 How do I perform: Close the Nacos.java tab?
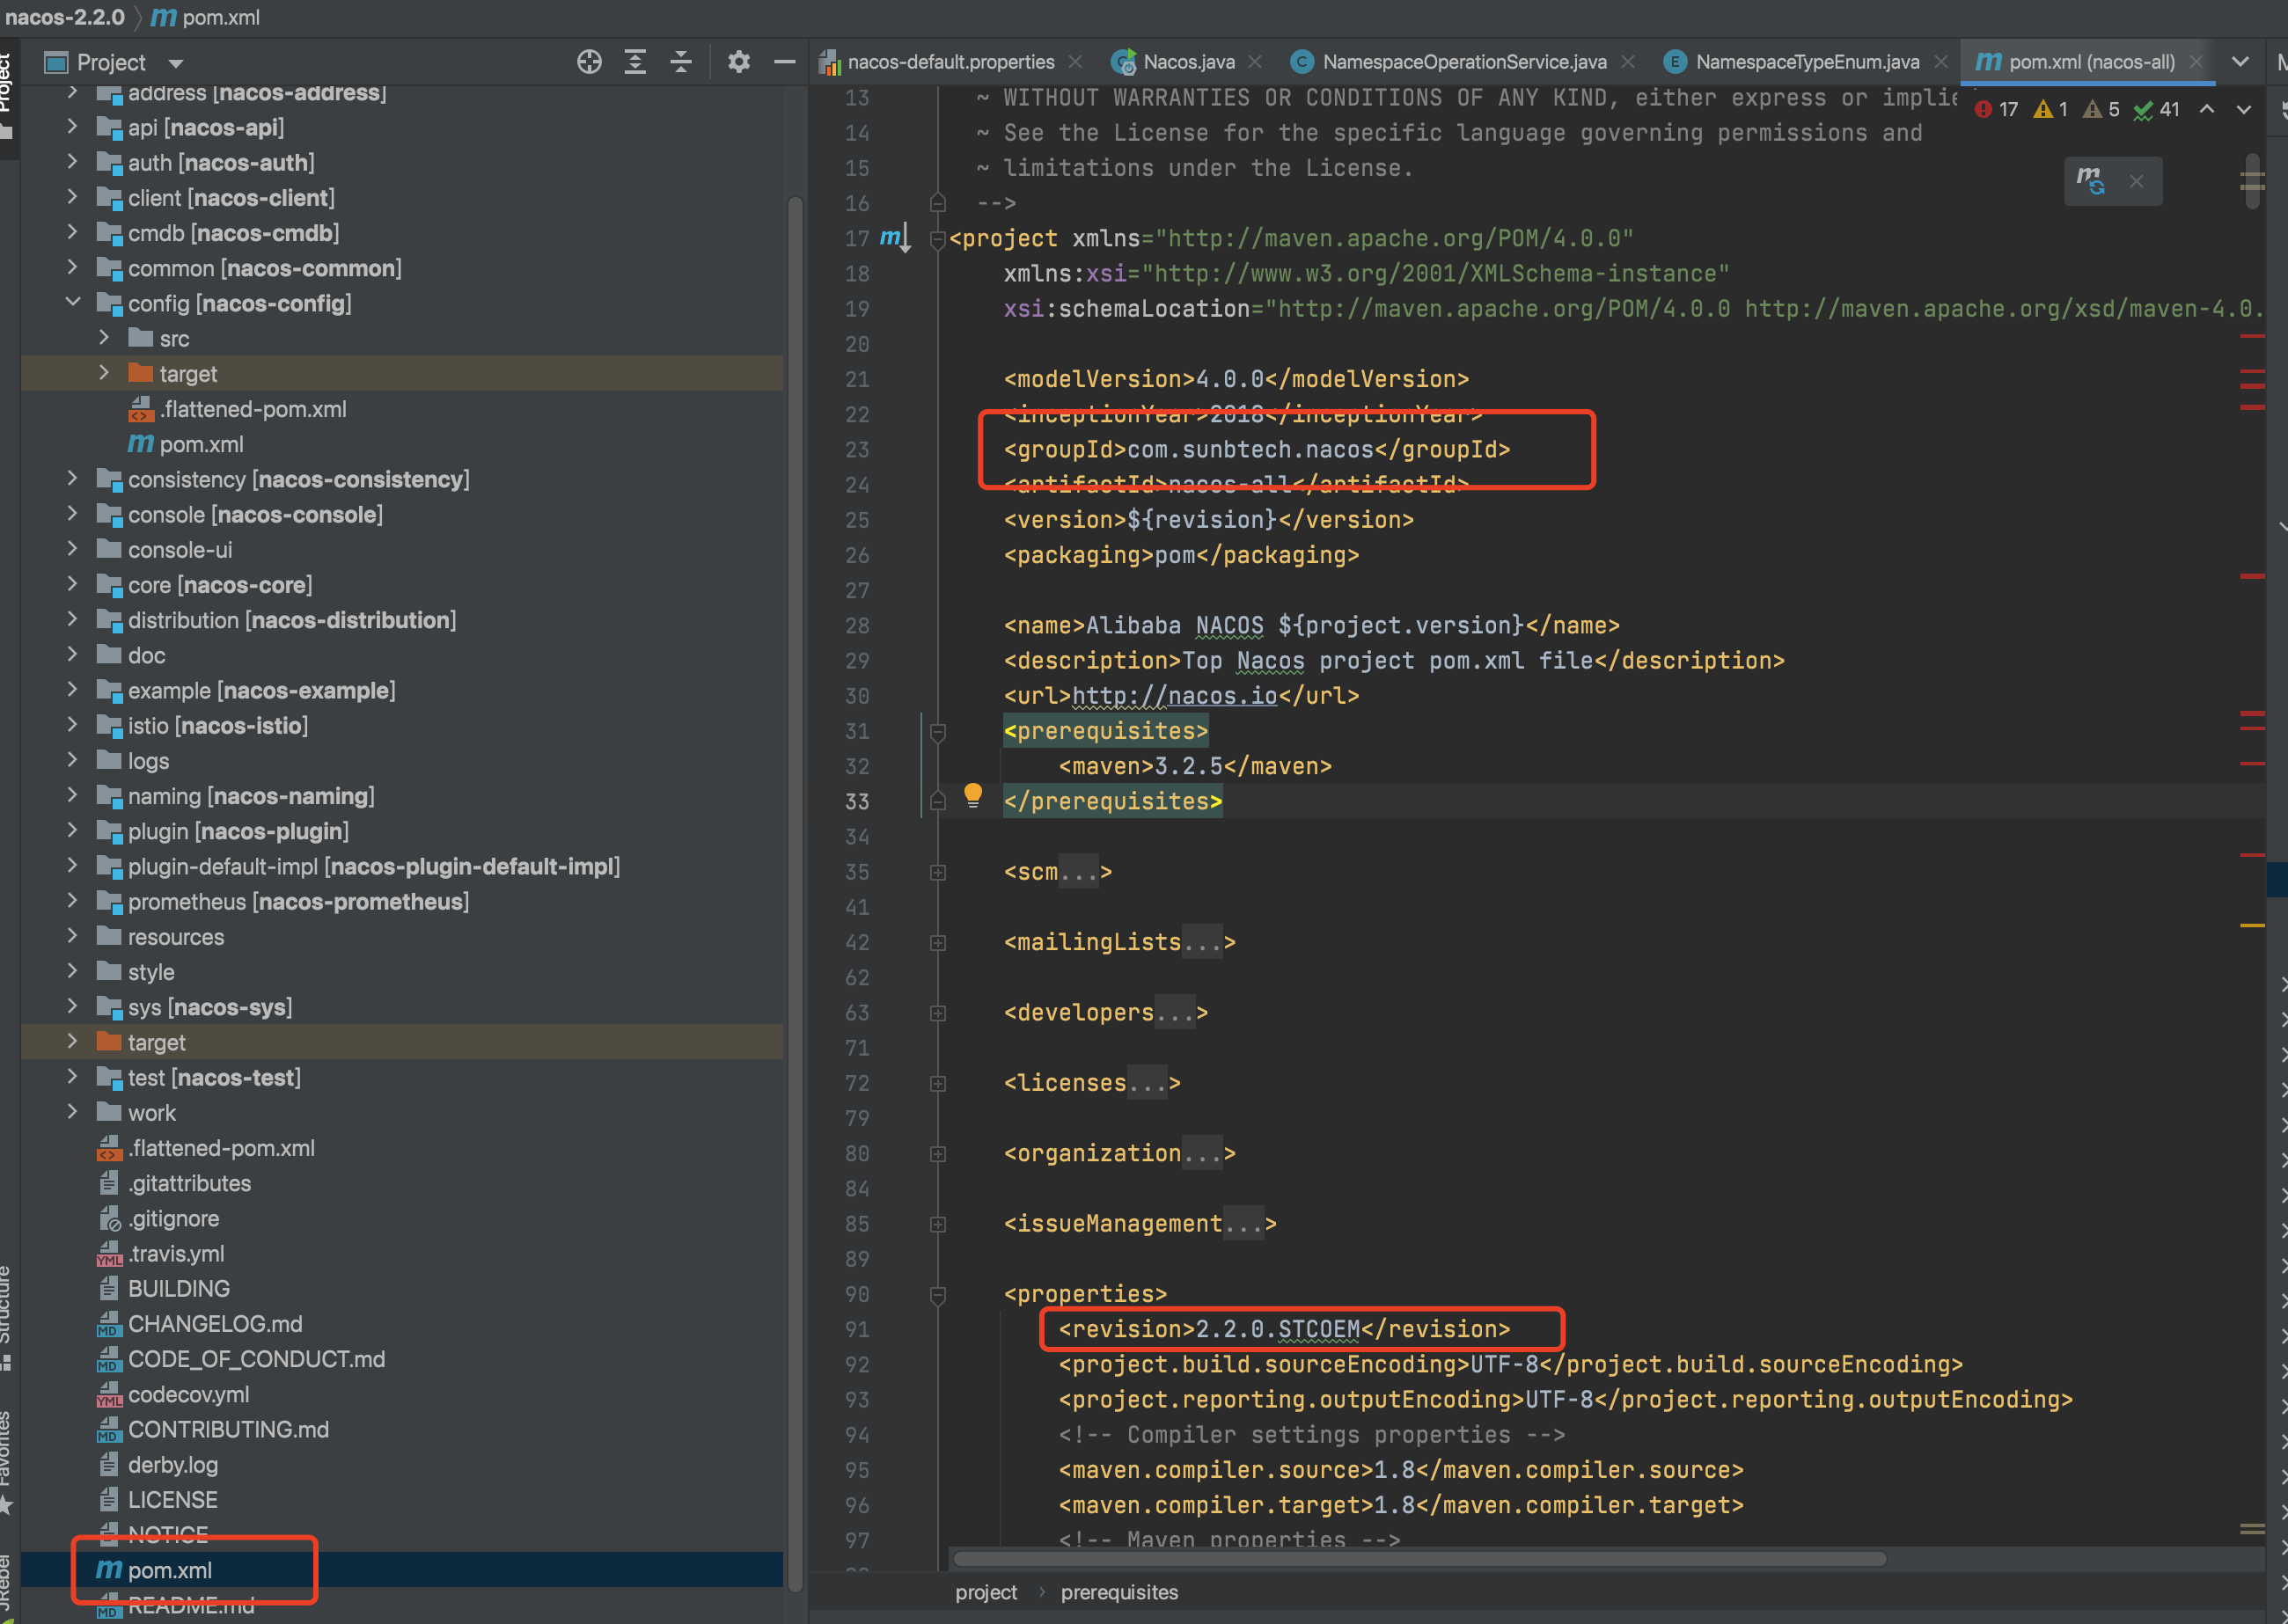(x=1255, y=62)
